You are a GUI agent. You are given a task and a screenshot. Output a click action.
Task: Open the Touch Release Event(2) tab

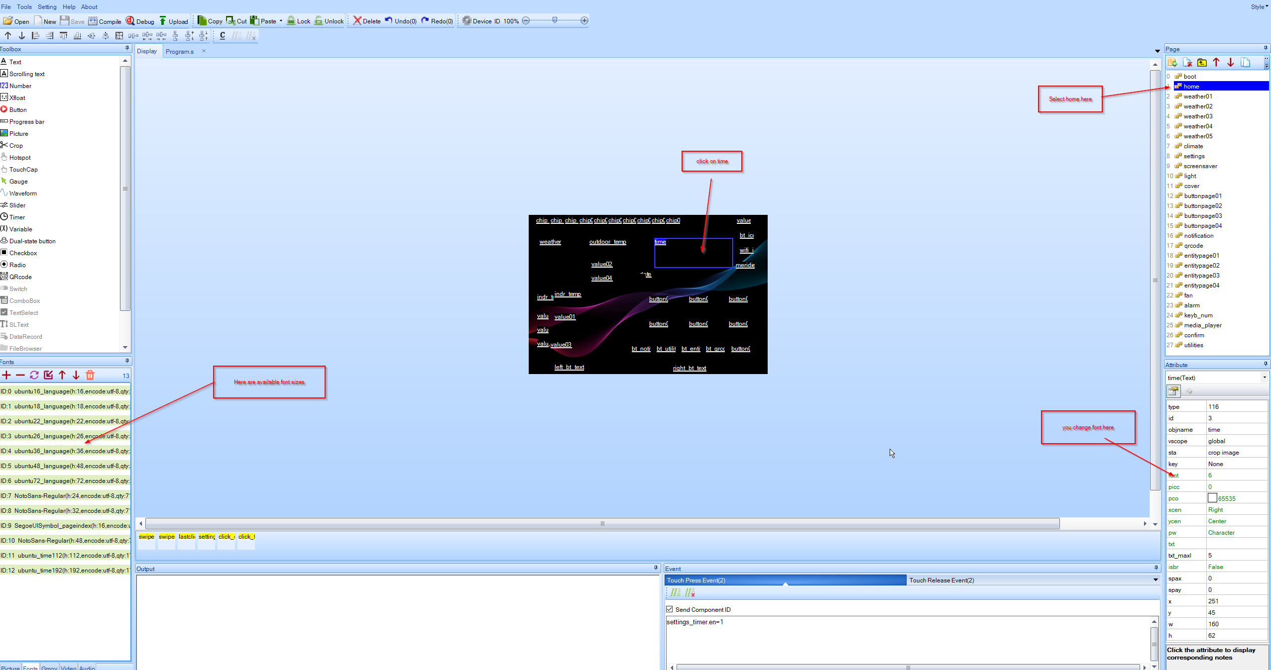(941, 580)
